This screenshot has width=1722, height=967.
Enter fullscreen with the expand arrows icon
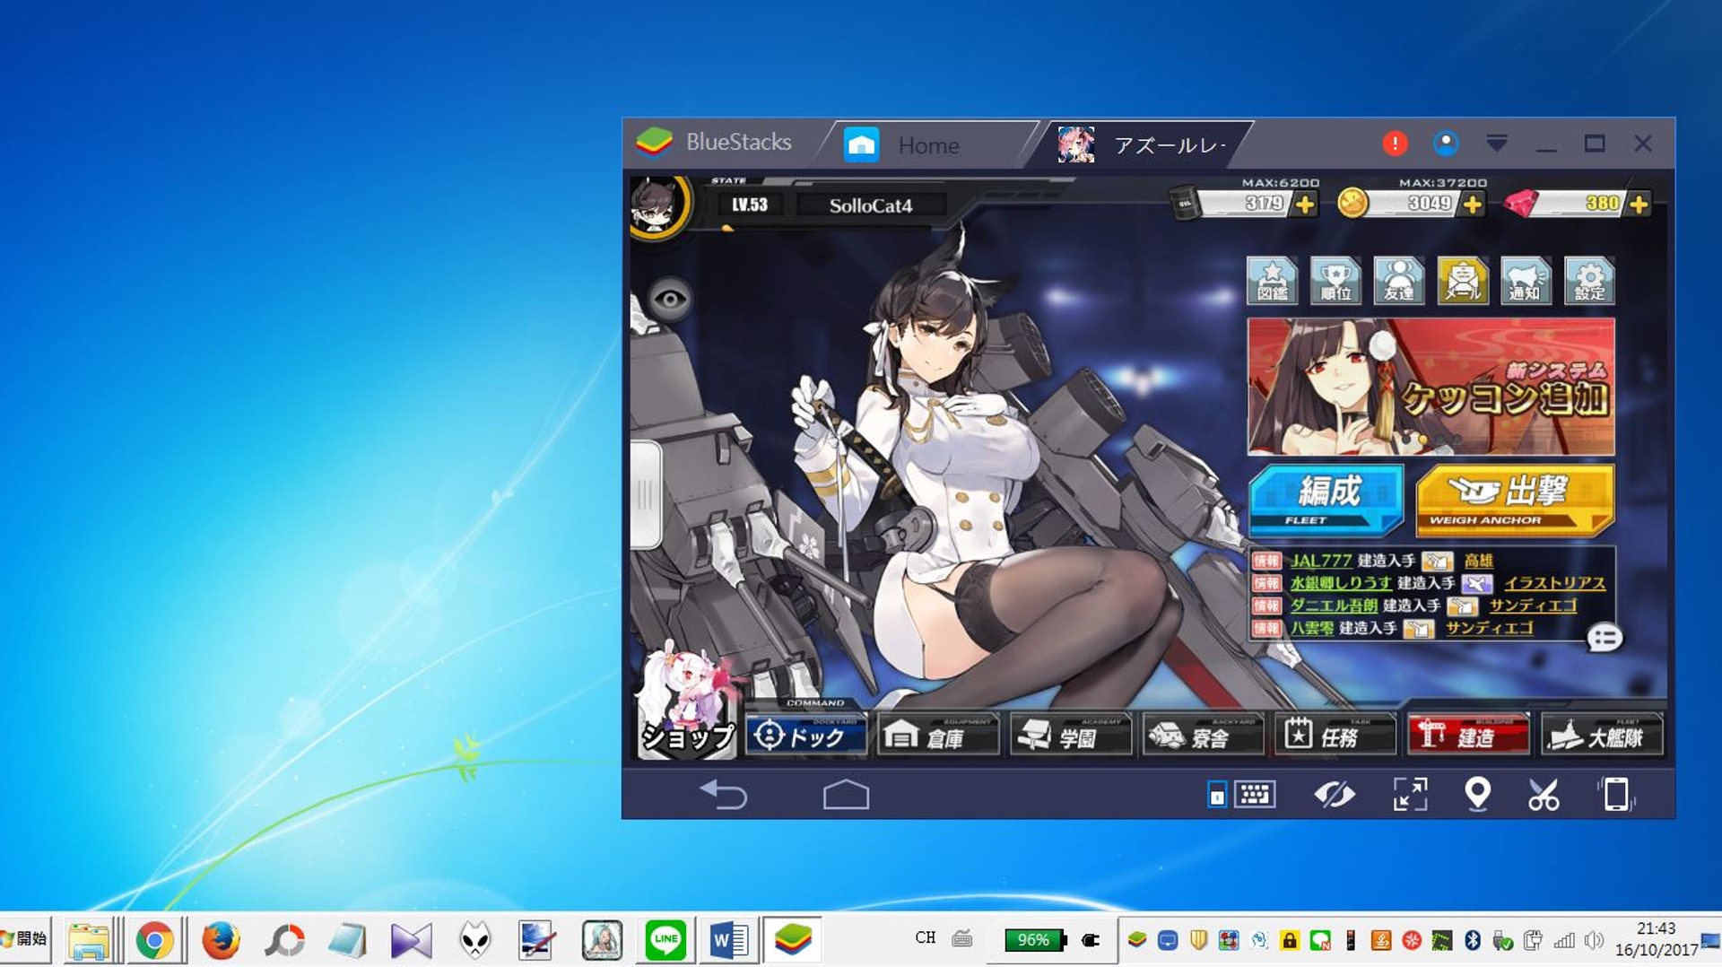tap(1410, 794)
